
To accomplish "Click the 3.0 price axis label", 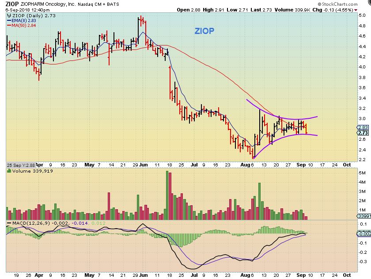I will click(362, 118).
